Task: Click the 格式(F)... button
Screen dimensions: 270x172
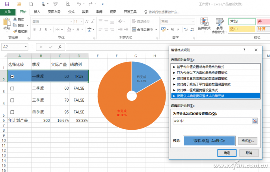Action: coord(248,141)
